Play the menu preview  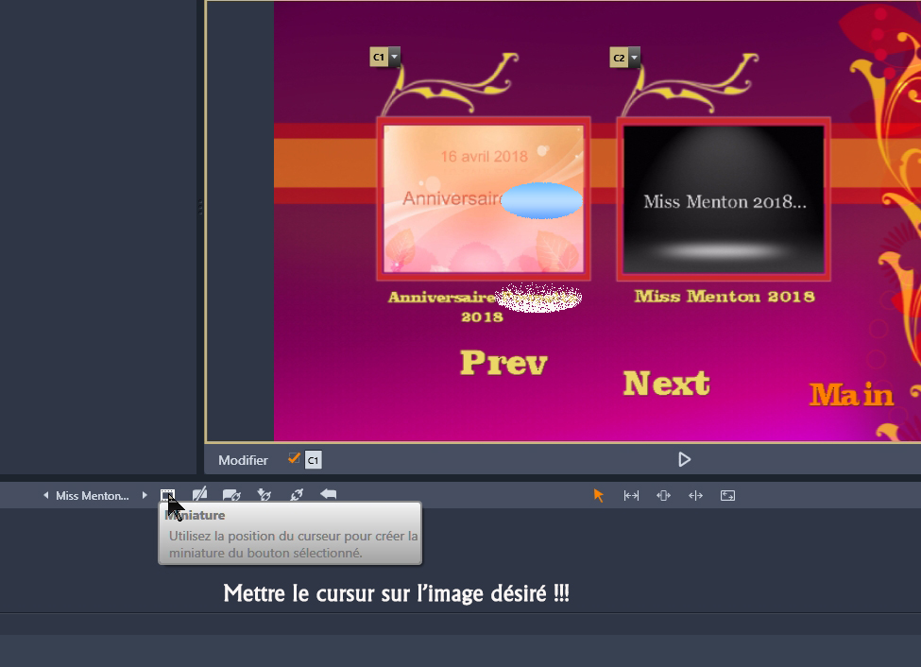point(684,459)
